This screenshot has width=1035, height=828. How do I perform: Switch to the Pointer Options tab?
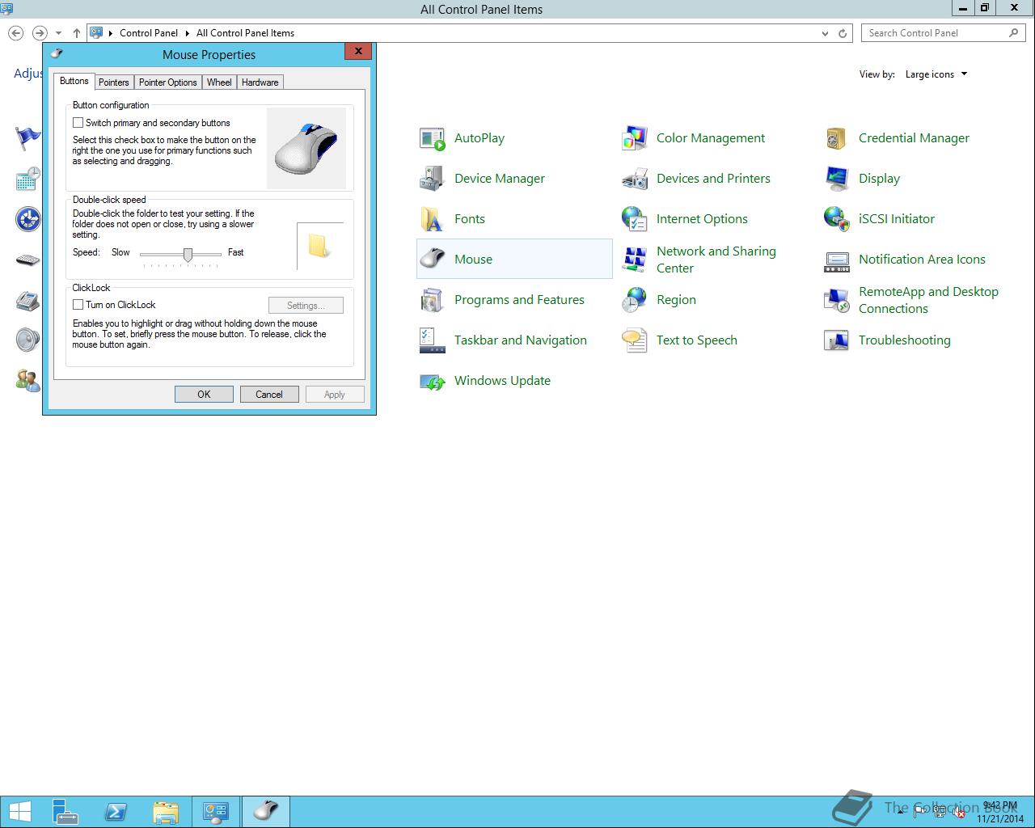(x=168, y=82)
